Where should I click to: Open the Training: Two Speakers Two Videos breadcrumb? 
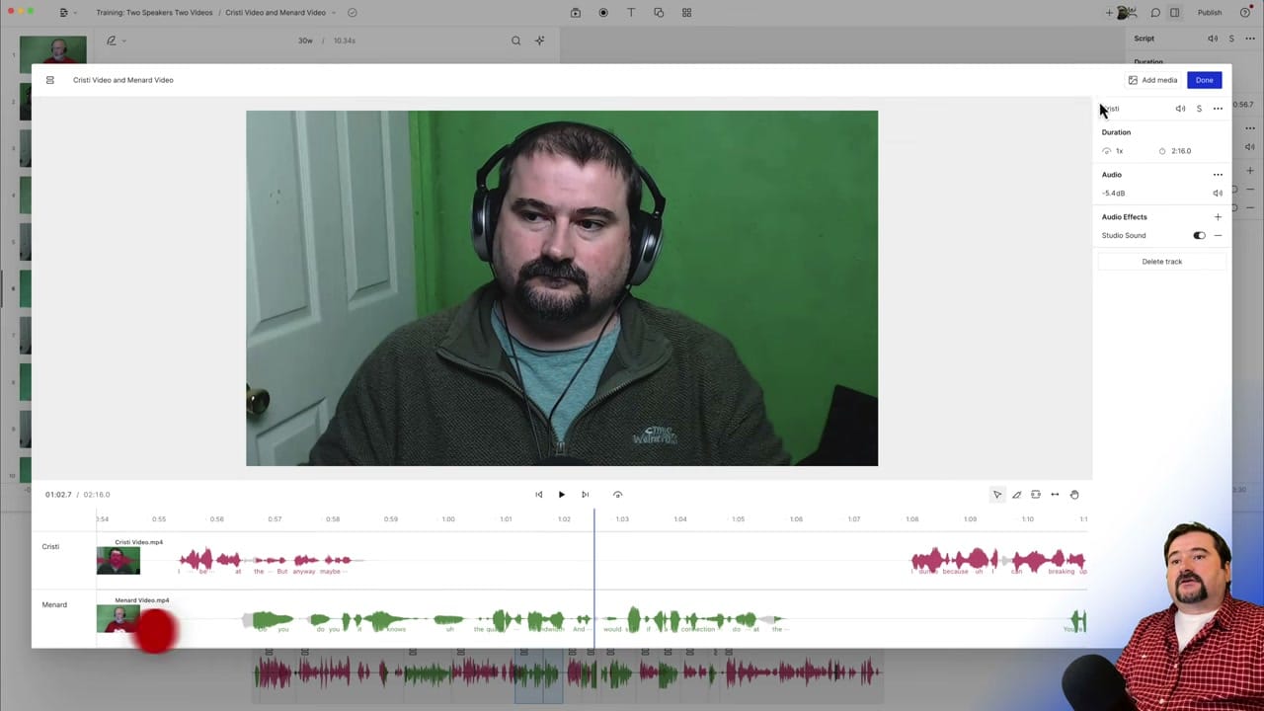coord(154,12)
